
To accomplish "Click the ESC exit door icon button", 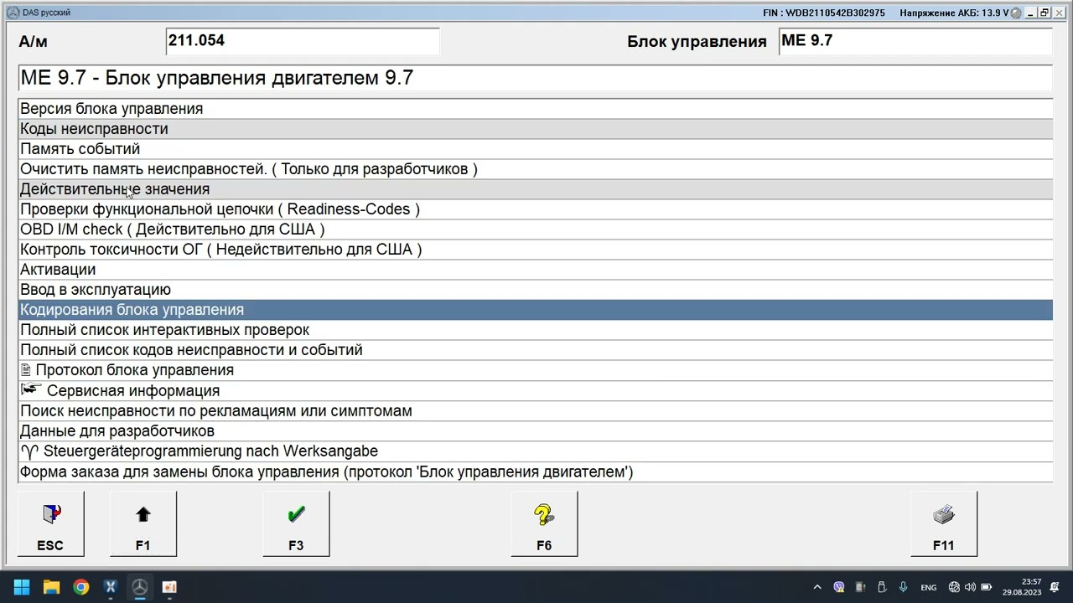I will click(x=50, y=524).
